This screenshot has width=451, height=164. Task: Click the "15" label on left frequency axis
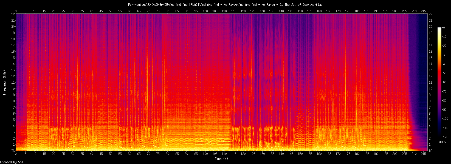(x=13, y=58)
